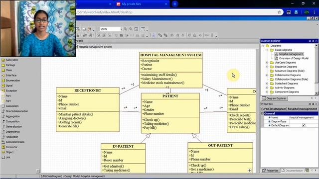Select the Package tool in toolbox

click(8, 65)
